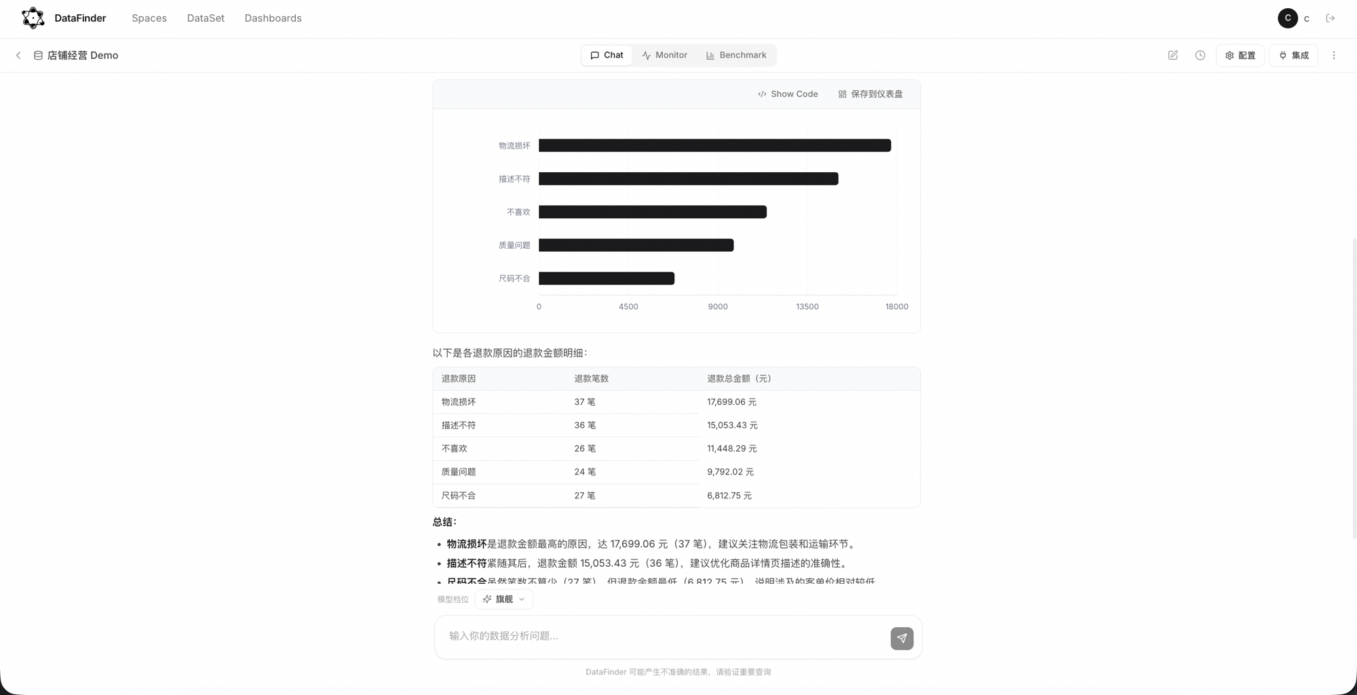Click 保存到仪表盘 button
Viewport: 1357px width, 695px height.
pyautogui.click(x=871, y=94)
